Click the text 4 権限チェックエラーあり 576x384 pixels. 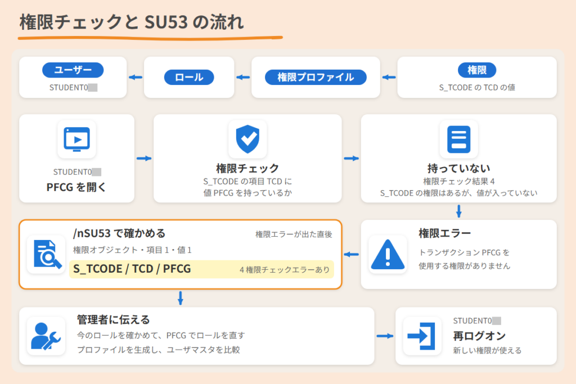pyautogui.click(x=285, y=270)
